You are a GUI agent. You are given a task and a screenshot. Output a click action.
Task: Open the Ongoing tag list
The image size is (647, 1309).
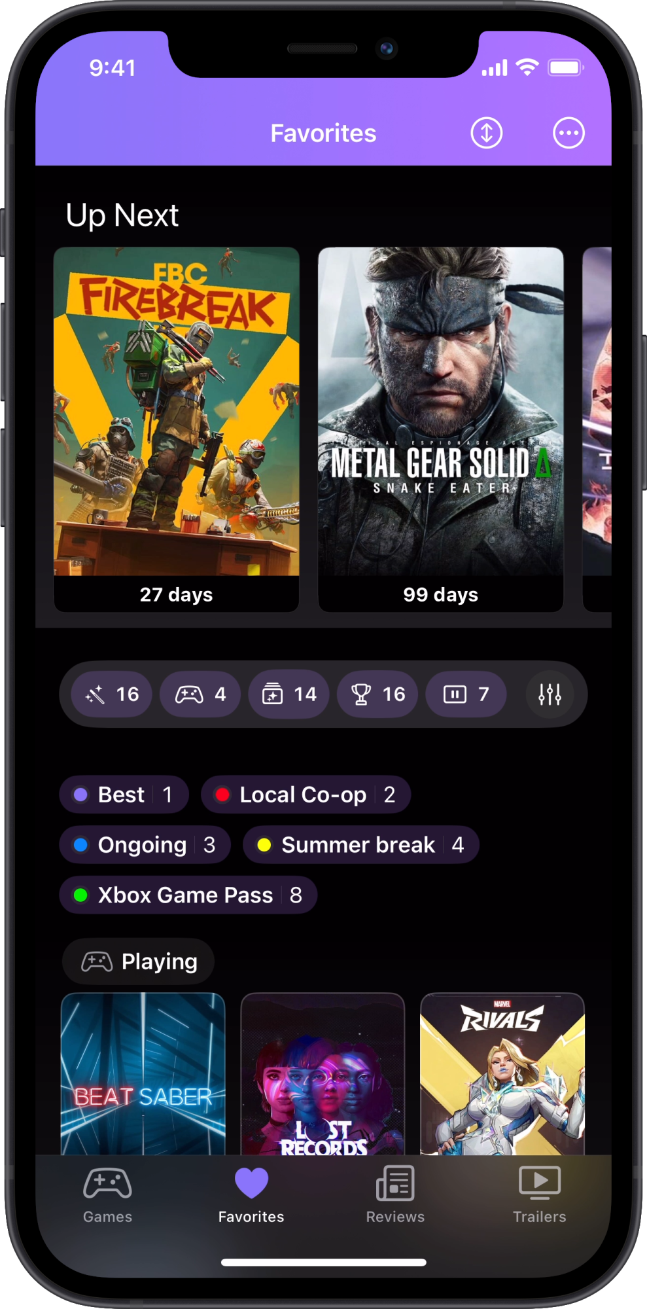coord(145,844)
